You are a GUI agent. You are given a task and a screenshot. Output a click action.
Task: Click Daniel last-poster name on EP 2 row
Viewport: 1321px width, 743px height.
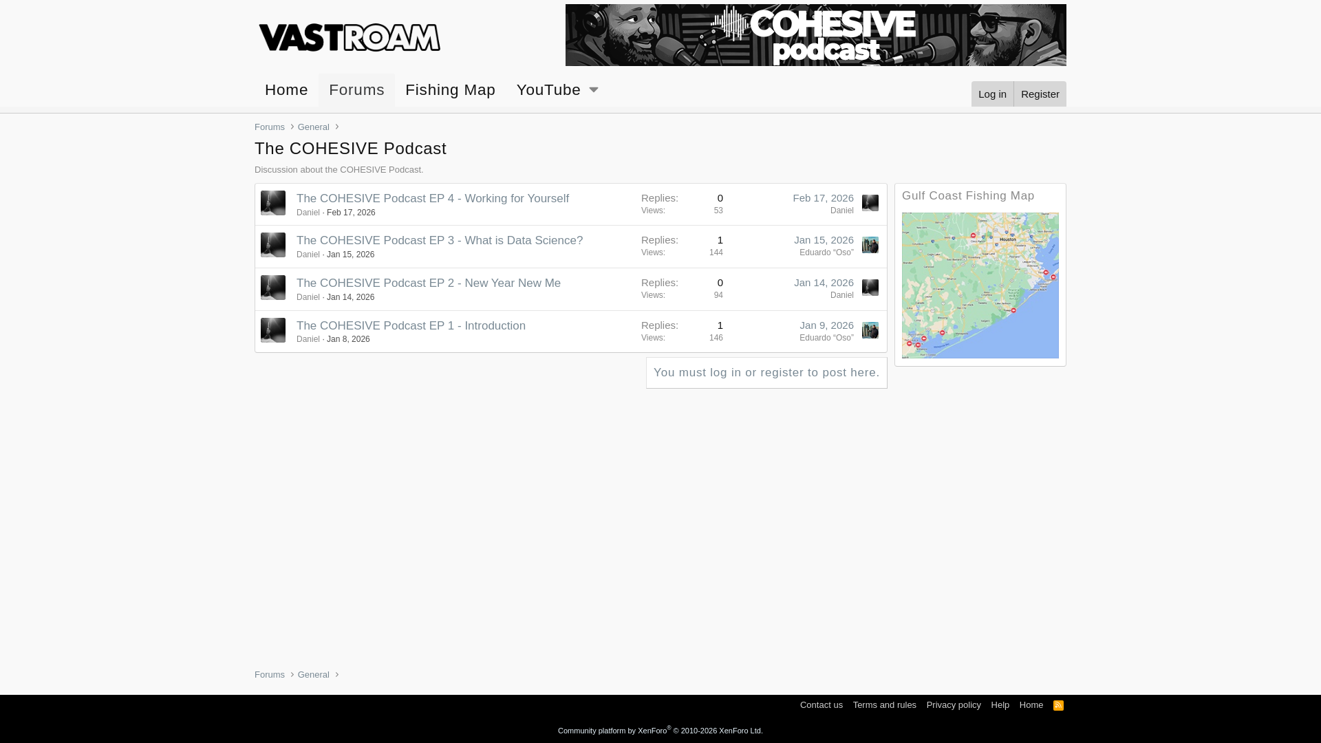(841, 295)
